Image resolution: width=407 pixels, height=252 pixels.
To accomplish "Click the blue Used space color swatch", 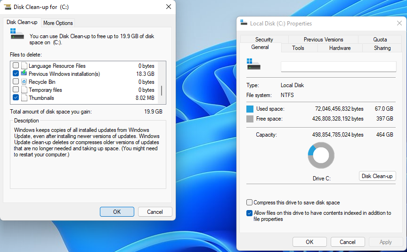I will point(250,109).
